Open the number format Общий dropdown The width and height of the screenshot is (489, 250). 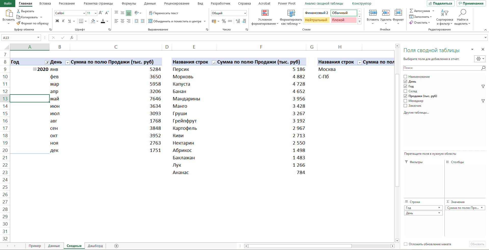[245, 13]
